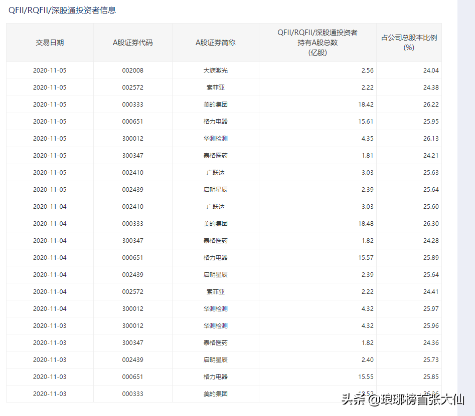
Task: Click 广联达 in the 2020-11-05 row
Action: (215, 173)
